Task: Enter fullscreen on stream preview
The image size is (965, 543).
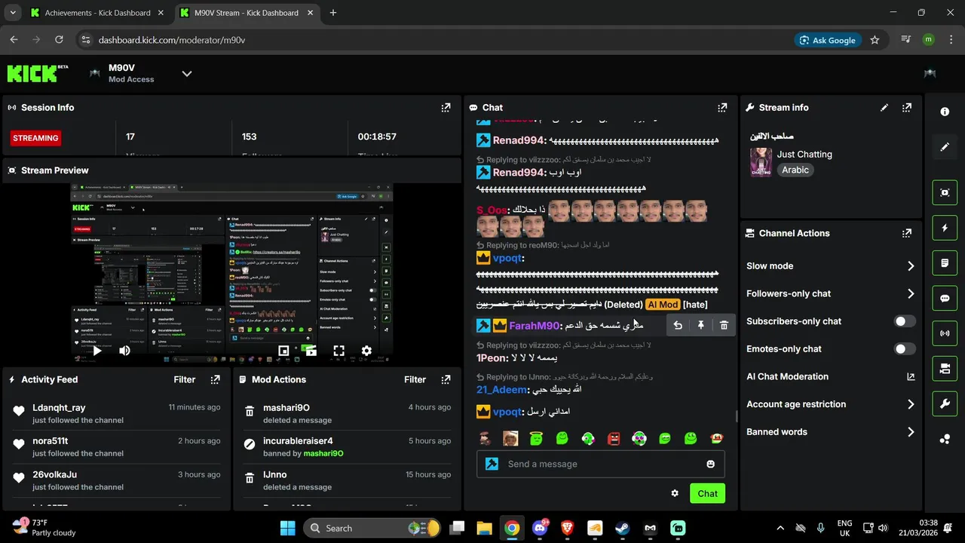Action: [x=339, y=351]
